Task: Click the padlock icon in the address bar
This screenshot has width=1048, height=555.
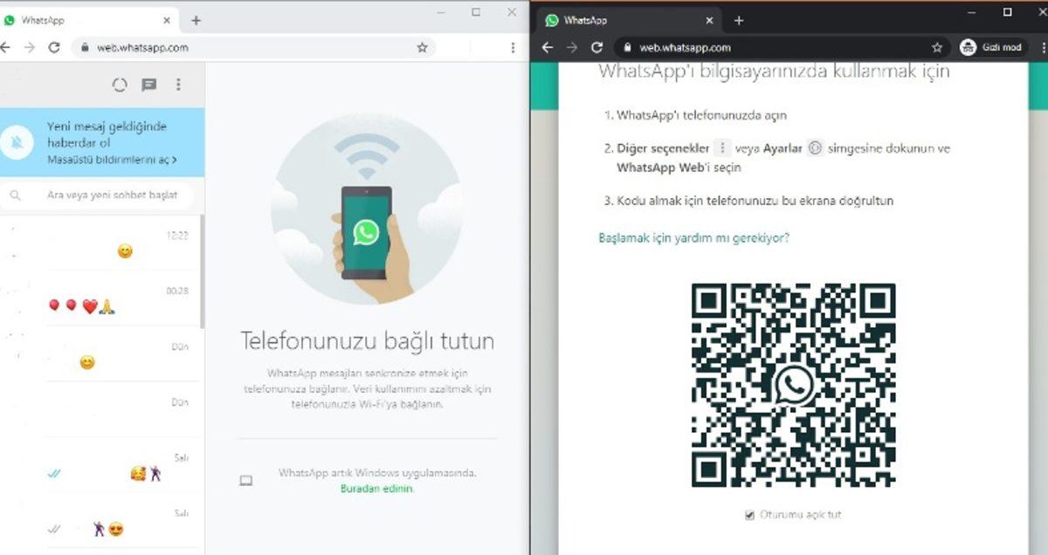Action: click(x=627, y=47)
